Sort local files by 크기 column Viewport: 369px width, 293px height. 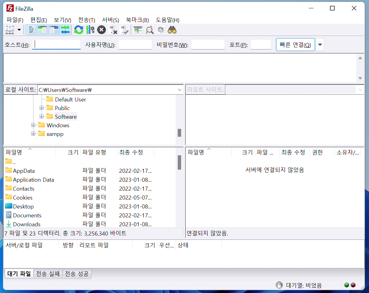(68, 152)
